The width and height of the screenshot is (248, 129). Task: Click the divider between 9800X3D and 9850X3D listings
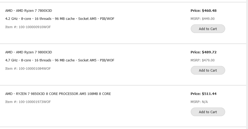(123, 85)
